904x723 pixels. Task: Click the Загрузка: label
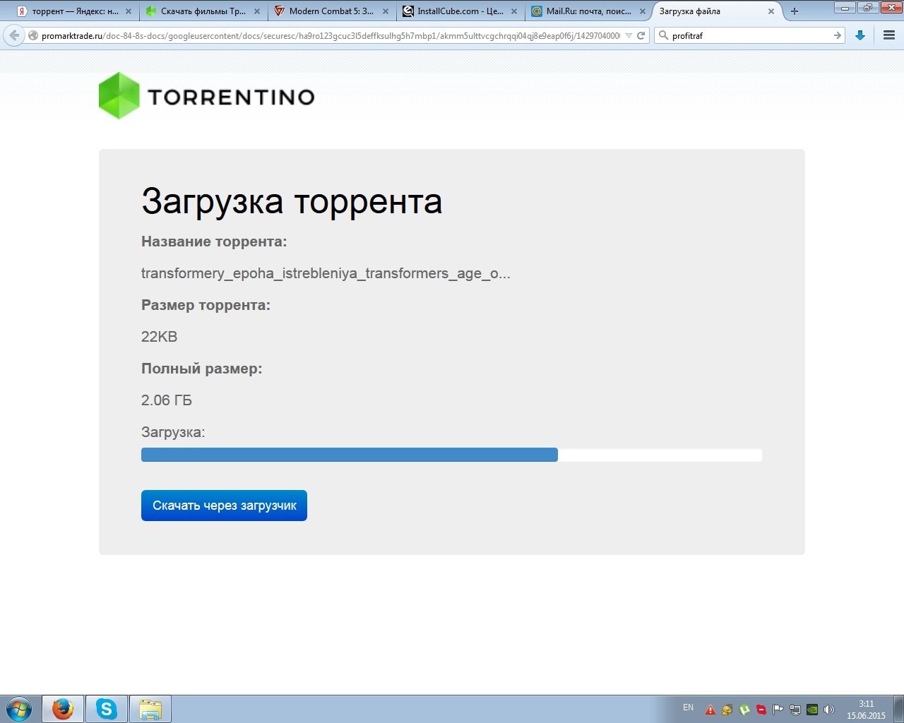pos(173,432)
